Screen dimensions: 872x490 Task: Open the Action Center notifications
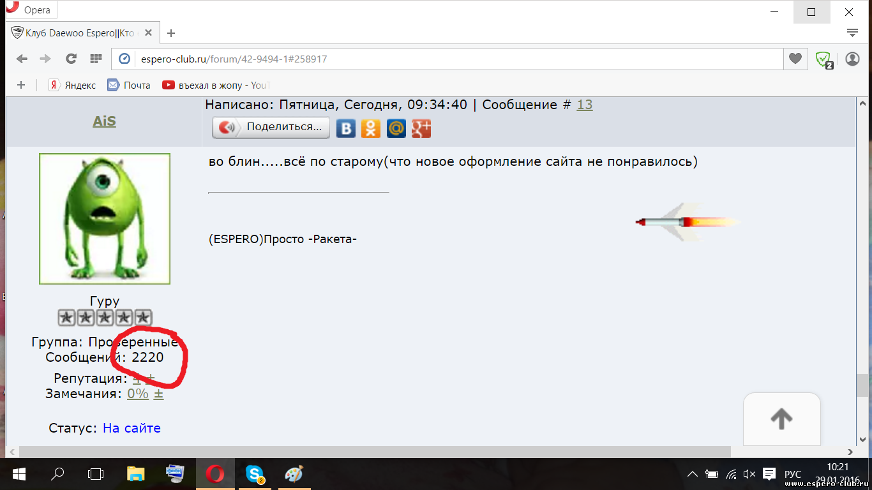(770, 474)
